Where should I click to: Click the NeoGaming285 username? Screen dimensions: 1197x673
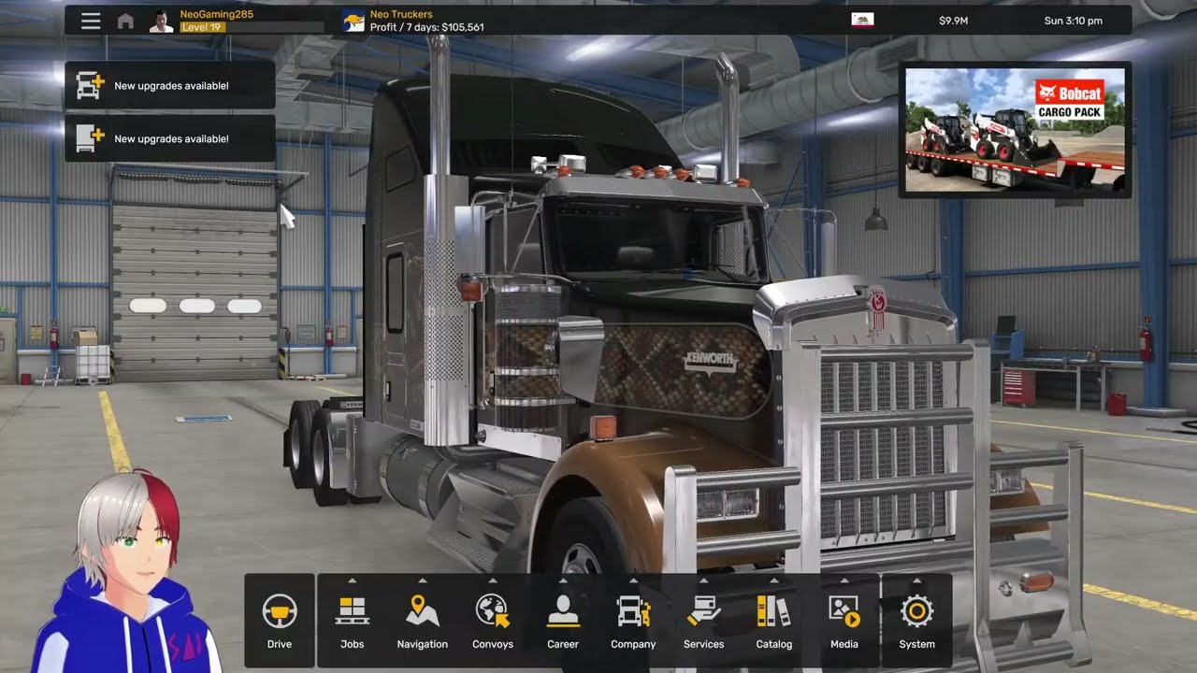tap(216, 14)
